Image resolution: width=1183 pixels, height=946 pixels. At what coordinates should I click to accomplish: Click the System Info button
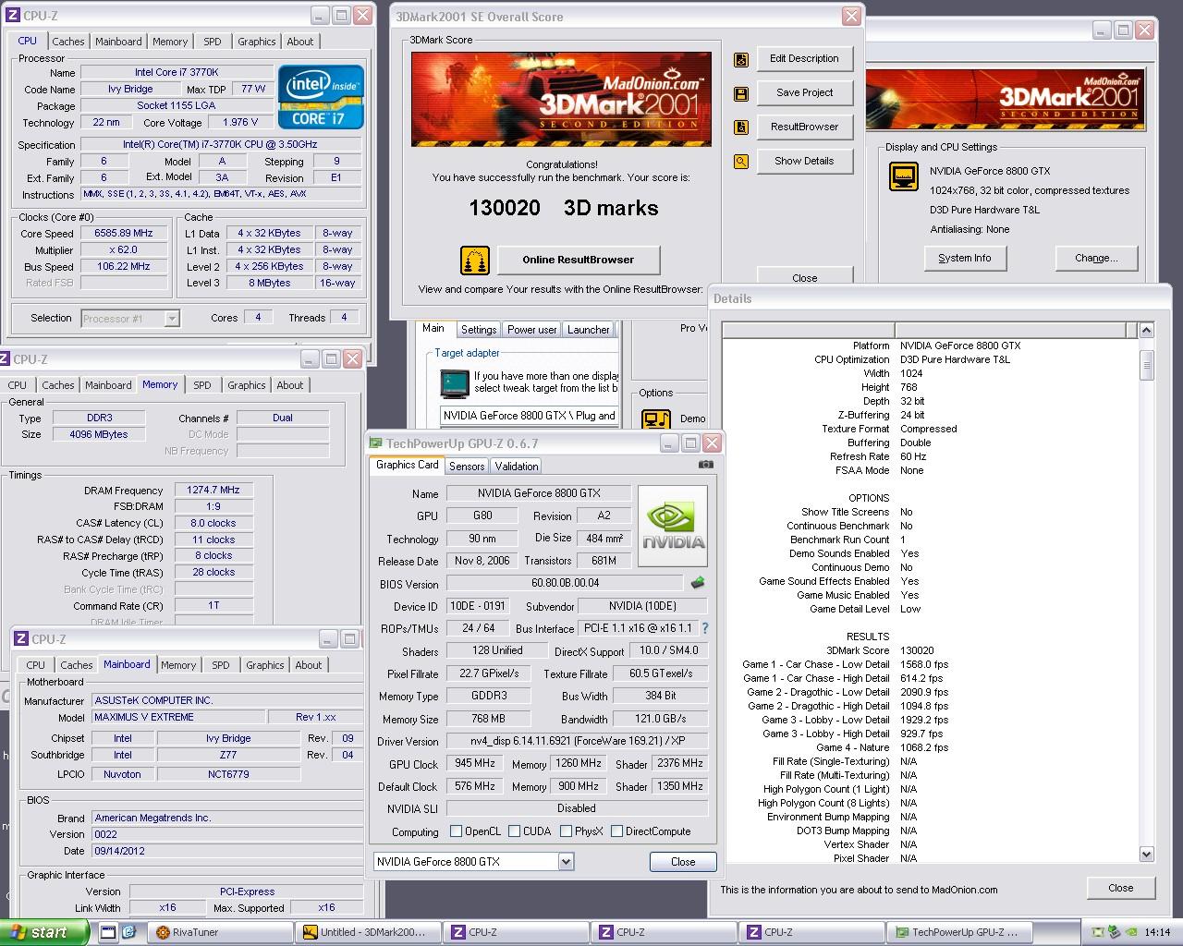965,258
